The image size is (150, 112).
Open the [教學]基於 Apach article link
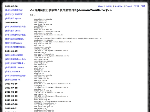pyautogui.click(x=13, y=19)
